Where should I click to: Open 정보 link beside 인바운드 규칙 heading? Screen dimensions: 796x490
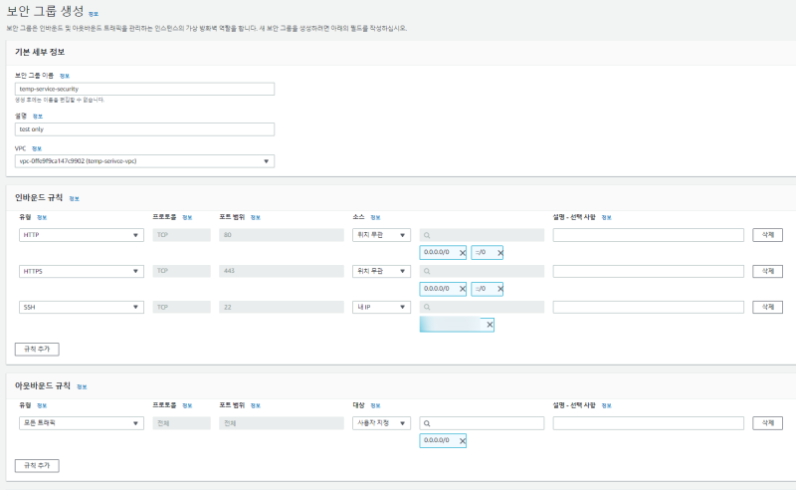pos(75,199)
